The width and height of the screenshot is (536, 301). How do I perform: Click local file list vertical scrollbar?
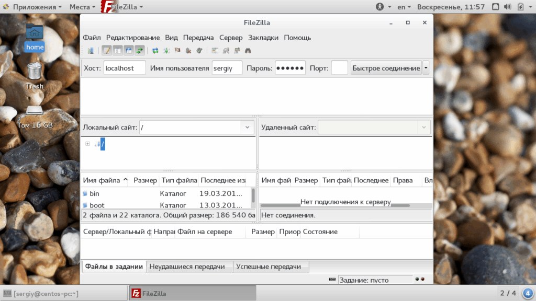point(253,195)
